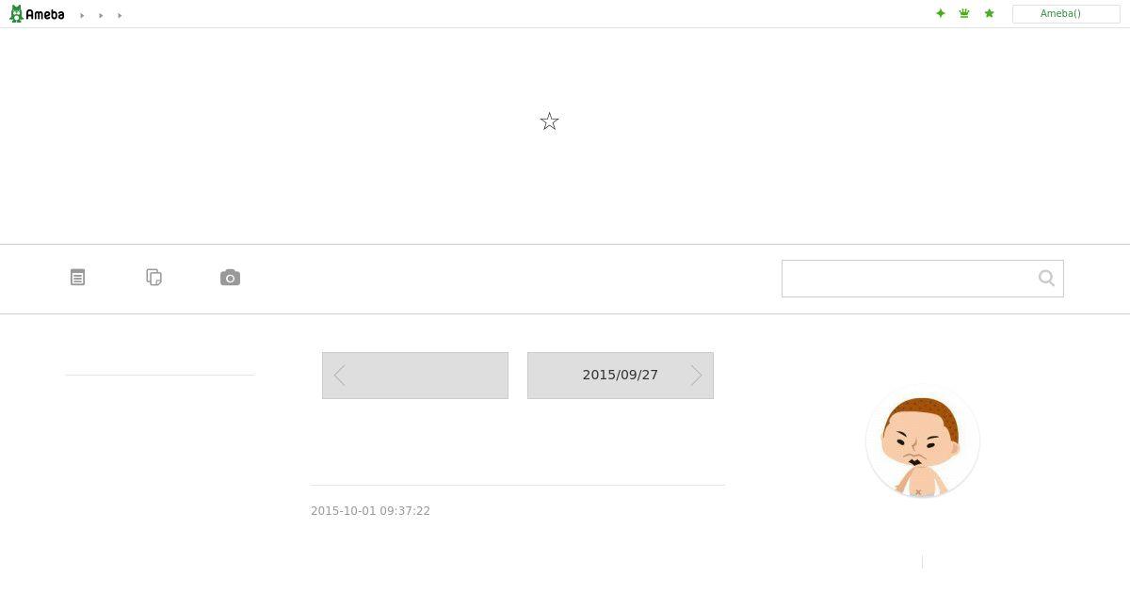Open the copy pages icon in navigation
The width and height of the screenshot is (1130, 593).
[x=154, y=278]
